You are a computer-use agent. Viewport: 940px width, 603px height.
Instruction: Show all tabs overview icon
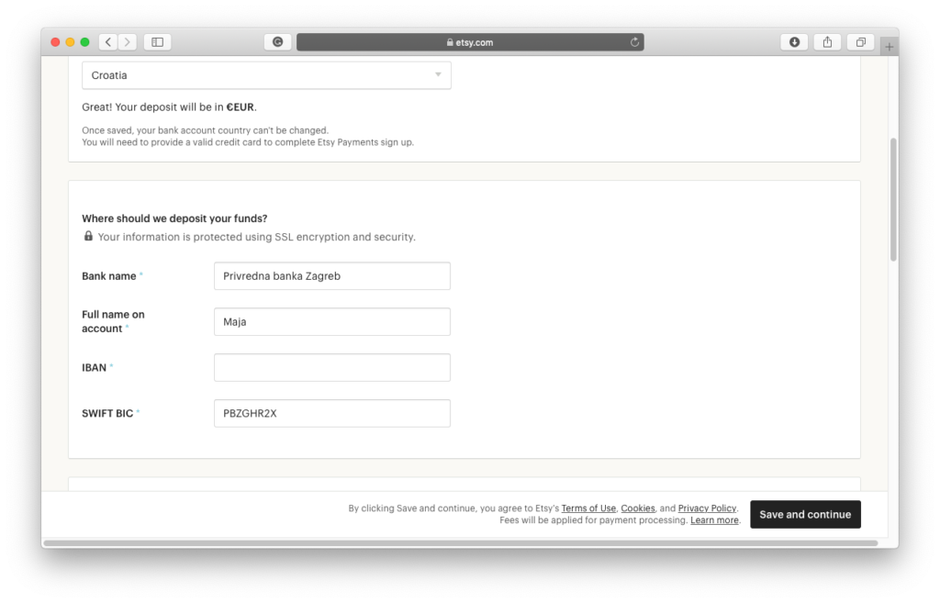click(861, 42)
